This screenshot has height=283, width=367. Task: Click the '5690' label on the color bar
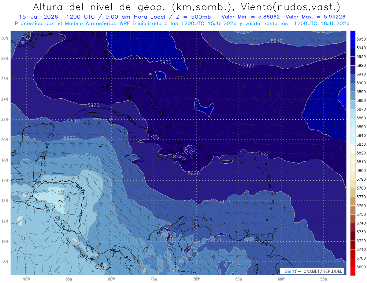361,267
